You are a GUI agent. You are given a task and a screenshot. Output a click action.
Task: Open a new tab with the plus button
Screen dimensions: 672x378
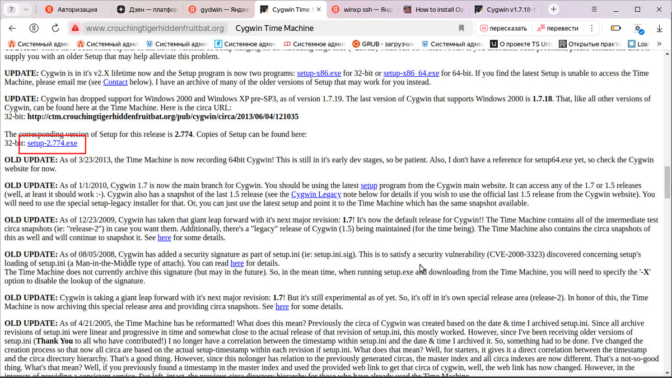(x=553, y=10)
